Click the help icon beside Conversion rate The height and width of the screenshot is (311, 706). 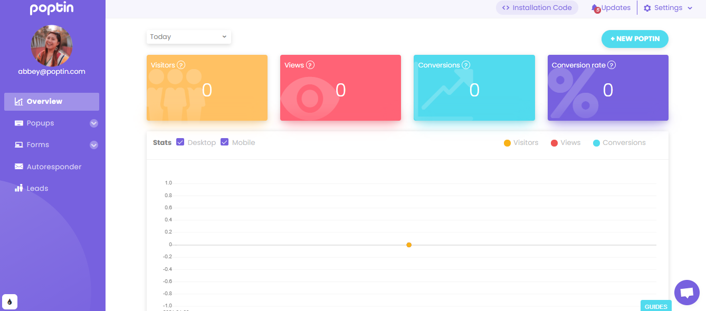point(612,65)
